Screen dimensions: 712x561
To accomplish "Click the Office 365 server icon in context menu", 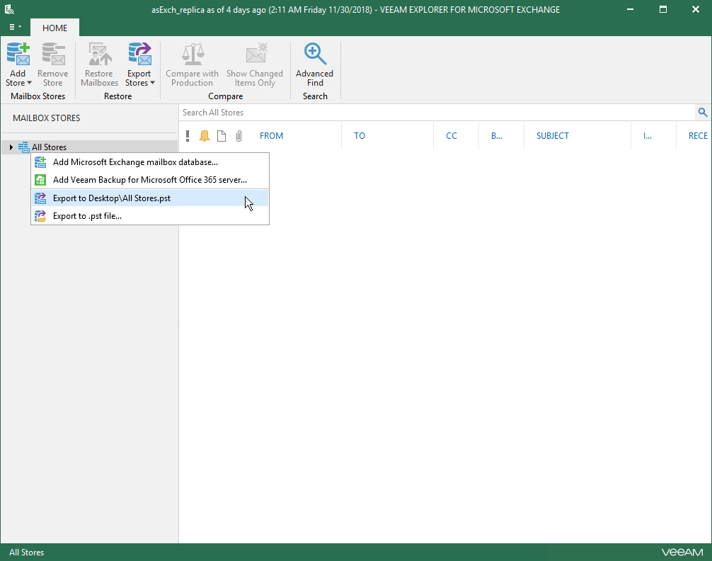I will point(40,180).
